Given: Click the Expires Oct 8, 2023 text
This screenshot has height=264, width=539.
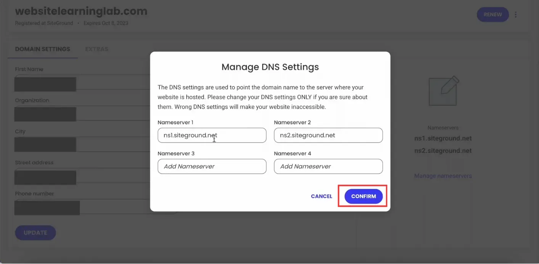Looking at the screenshot, I should (x=106, y=23).
